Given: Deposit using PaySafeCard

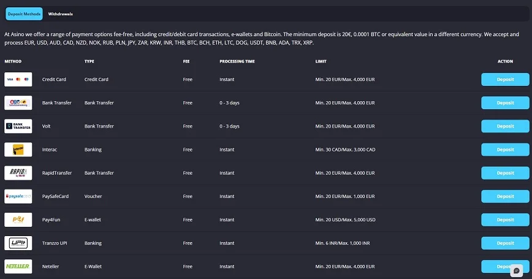Looking at the screenshot, I should [x=505, y=196].
